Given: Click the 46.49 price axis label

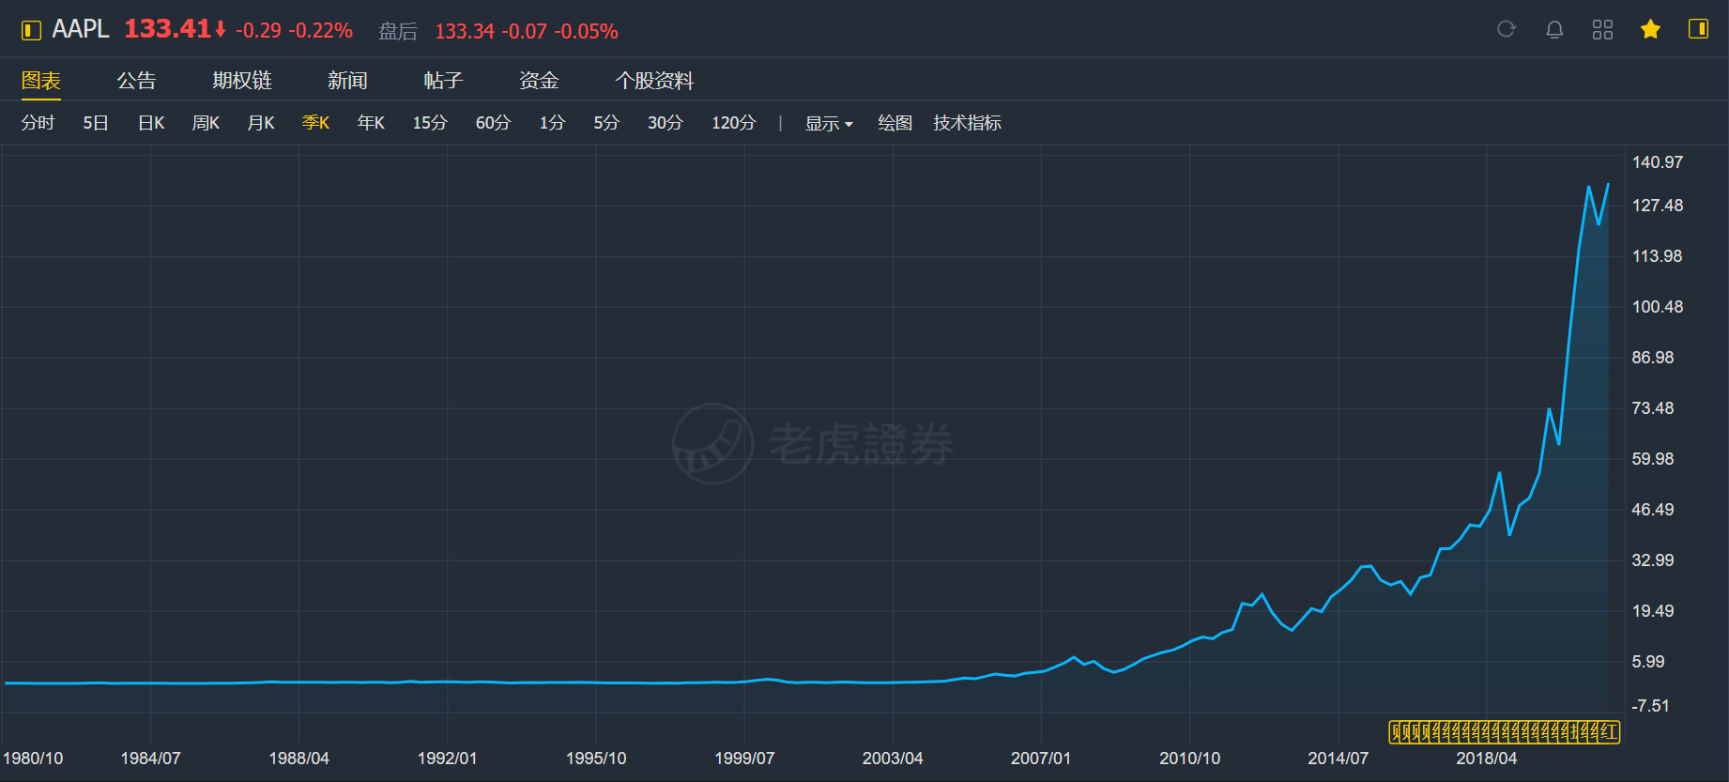Looking at the screenshot, I should [x=1653, y=510].
